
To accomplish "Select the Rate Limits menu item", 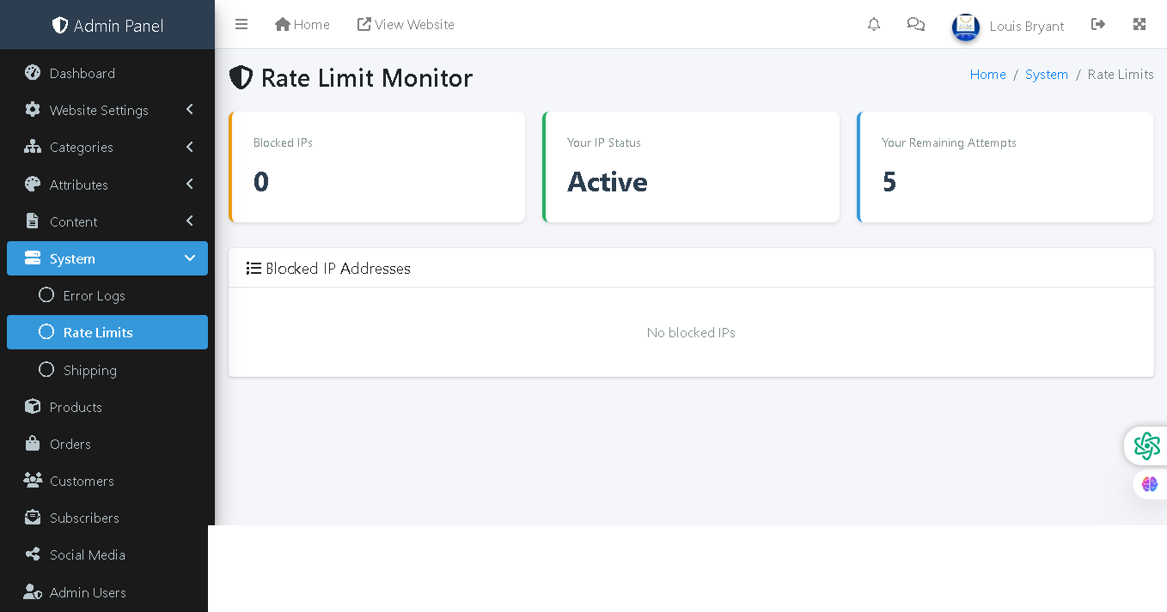I will [x=97, y=332].
